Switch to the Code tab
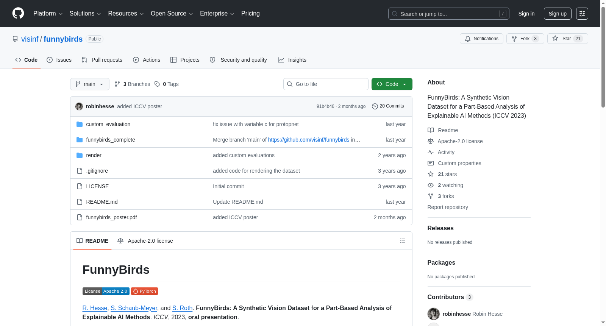Screen dimensions: 606x326 coord(27,60)
